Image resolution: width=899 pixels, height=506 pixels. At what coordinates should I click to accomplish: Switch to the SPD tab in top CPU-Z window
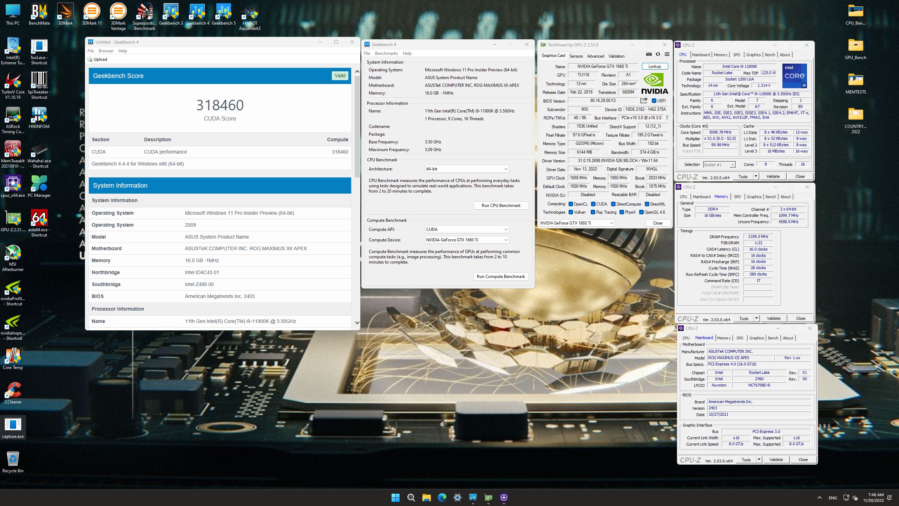pos(737,55)
